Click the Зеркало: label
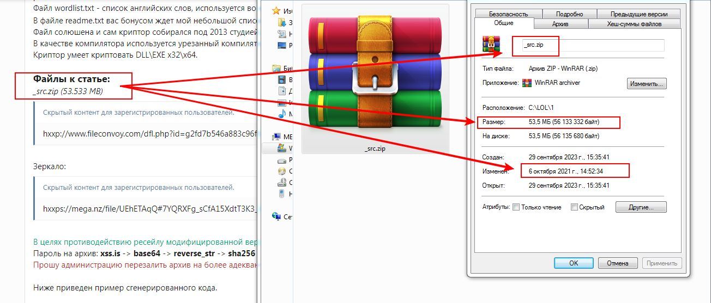This screenshot has height=303, width=711. tap(50, 166)
